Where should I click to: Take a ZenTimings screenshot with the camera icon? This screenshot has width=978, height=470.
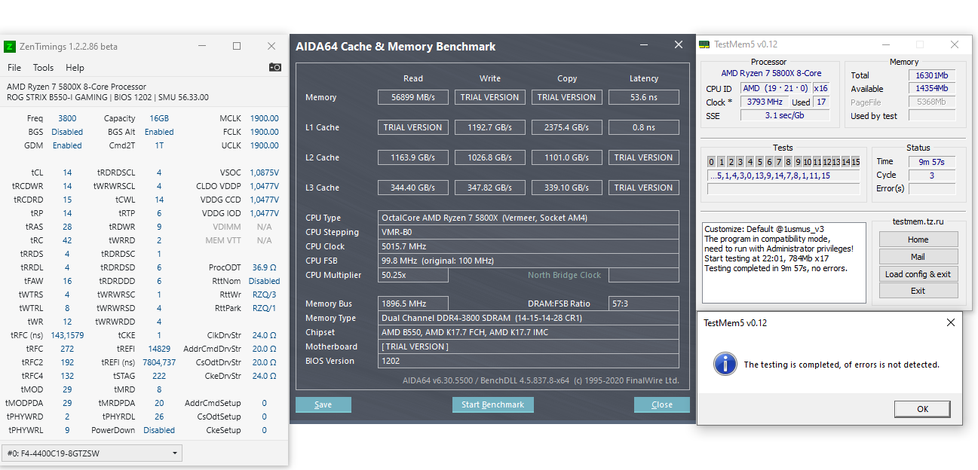point(274,67)
